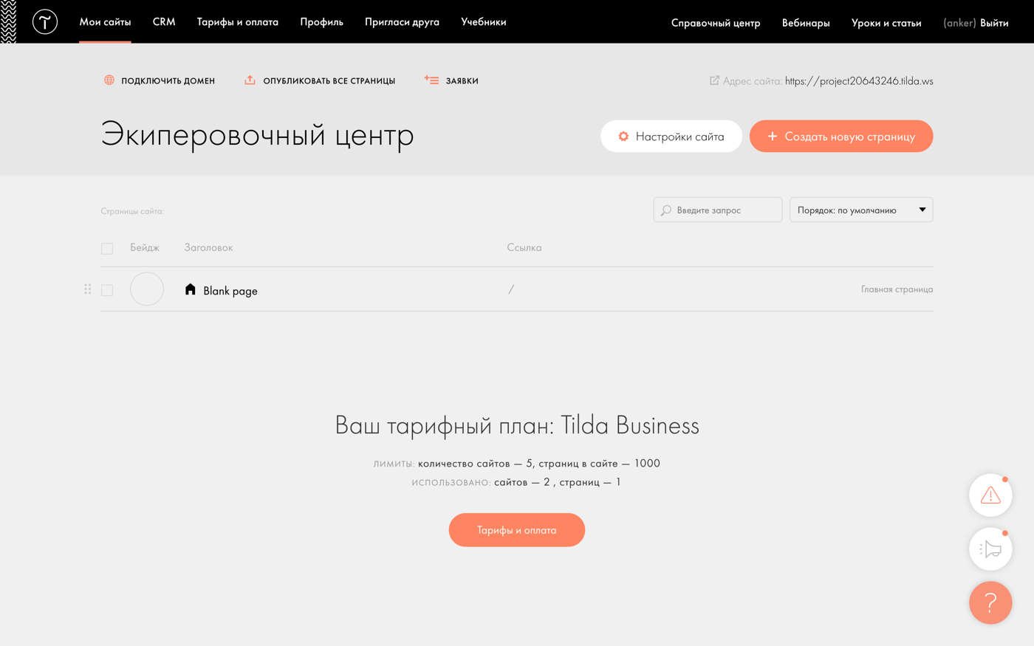Screen dimensions: 1034x646
Task: Click the Заголовок column header
Action: [208, 248]
